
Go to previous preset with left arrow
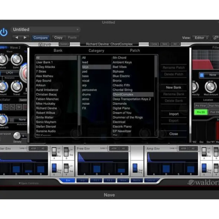tap(17, 37)
